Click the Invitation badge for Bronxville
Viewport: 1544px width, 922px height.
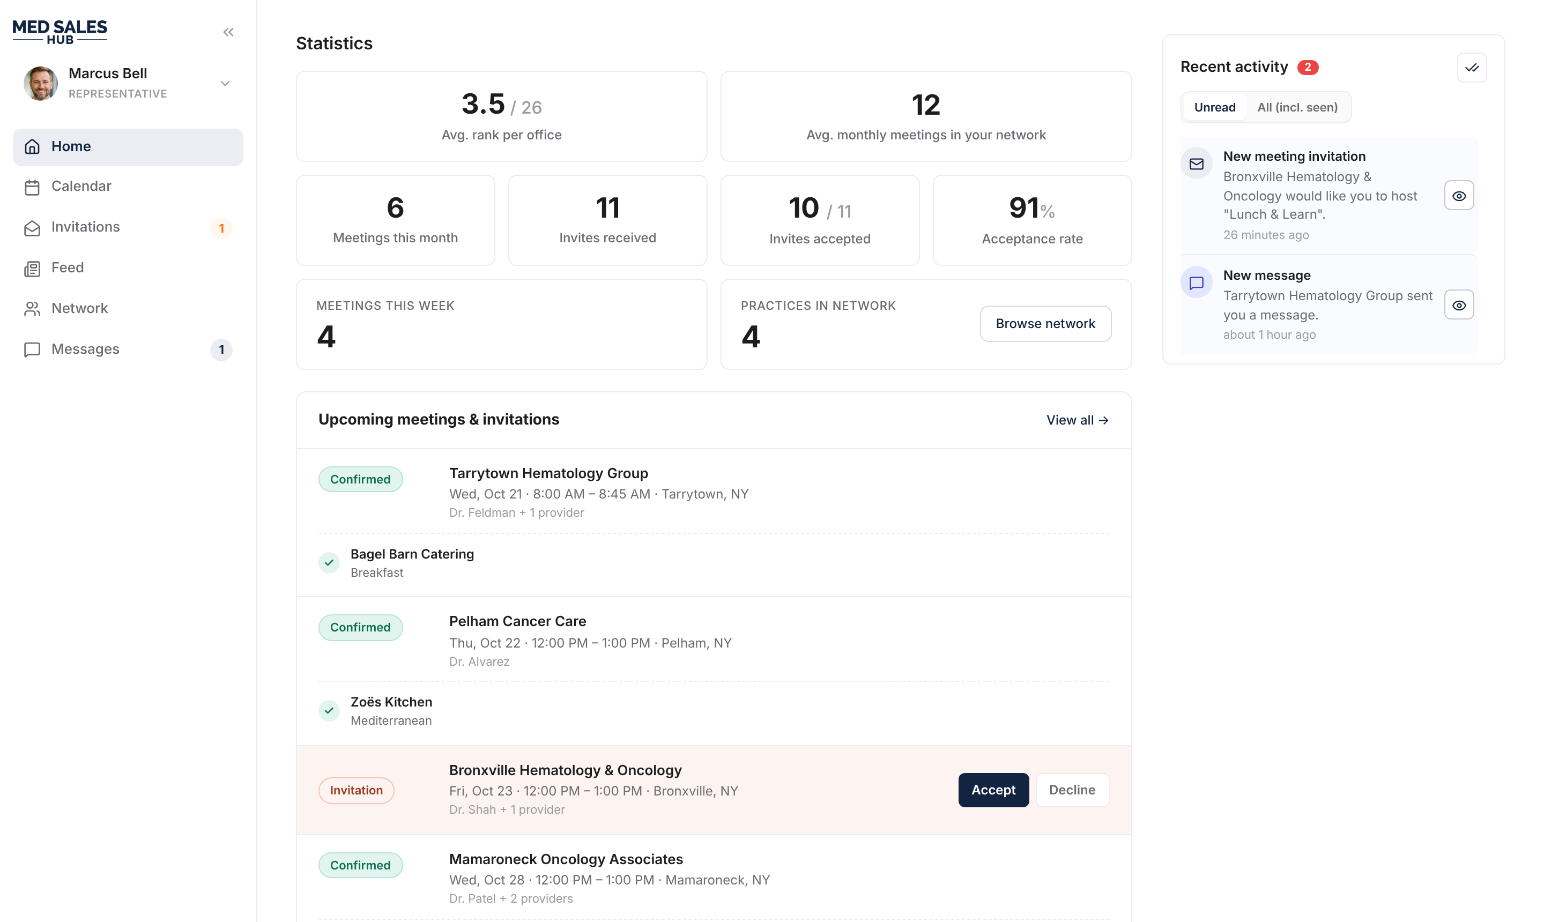(356, 790)
